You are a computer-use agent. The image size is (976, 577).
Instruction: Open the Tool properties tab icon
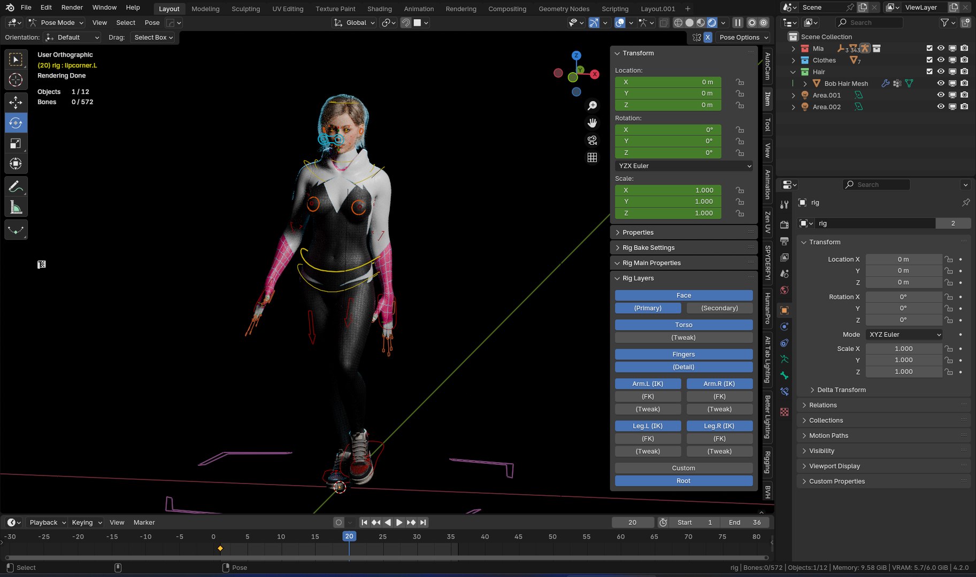tap(784, 205)
